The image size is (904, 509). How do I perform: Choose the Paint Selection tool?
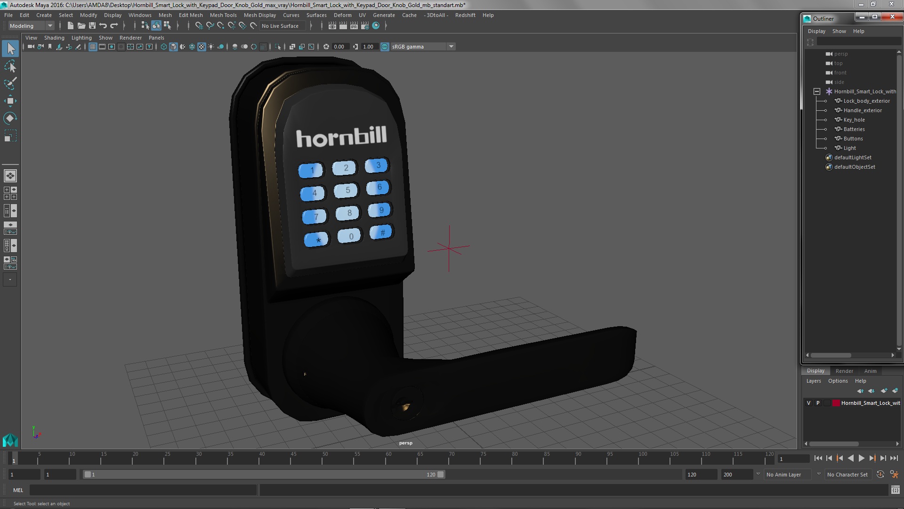10,83
